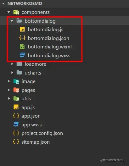Click the orange pages folder icon
The image size is (129, 166).
pyautogui.click(x=16, y=90)
